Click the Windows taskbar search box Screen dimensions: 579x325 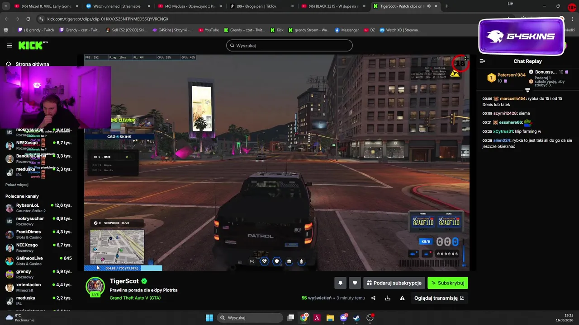(x=249, y=318)
